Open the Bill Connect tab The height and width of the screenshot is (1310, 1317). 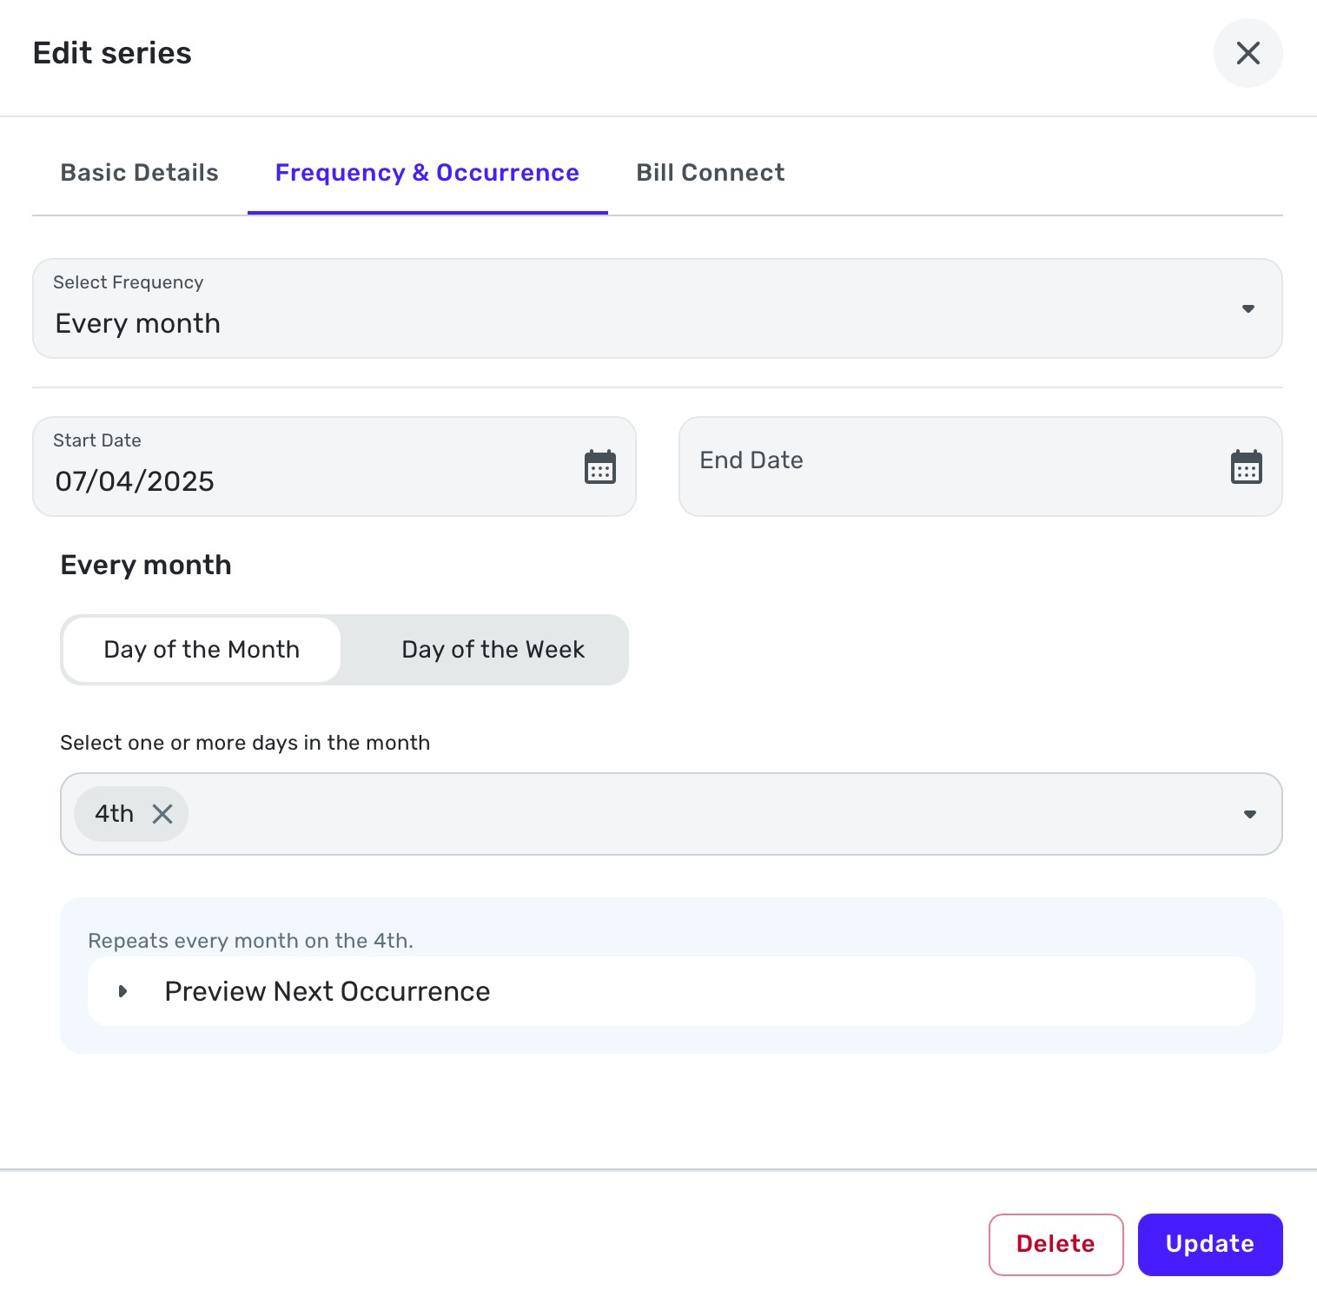pyautogui.click(x=710, y=173)
